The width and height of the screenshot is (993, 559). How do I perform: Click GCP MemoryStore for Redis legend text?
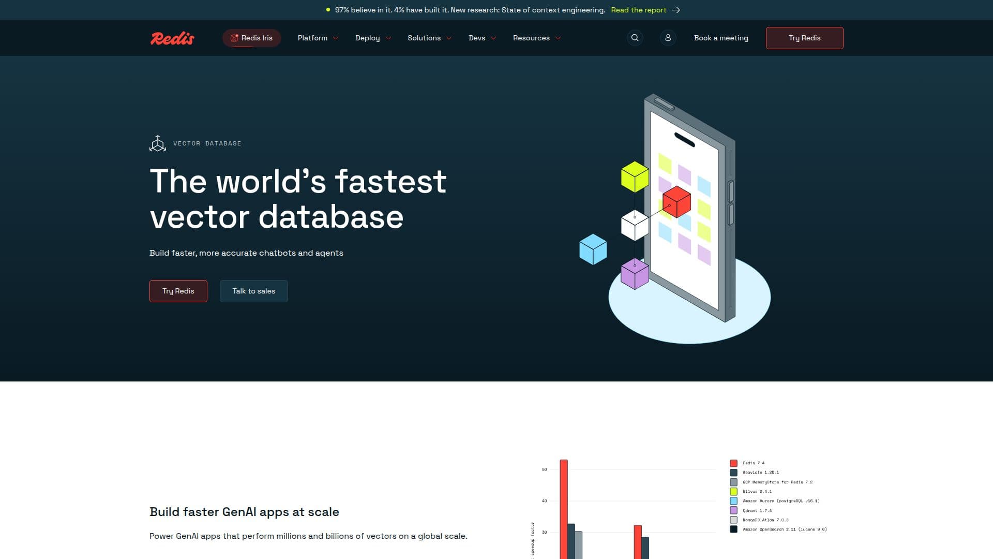[777, 482]
